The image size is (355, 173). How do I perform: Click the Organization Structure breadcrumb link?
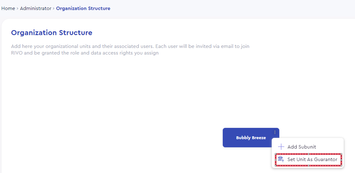83,8
